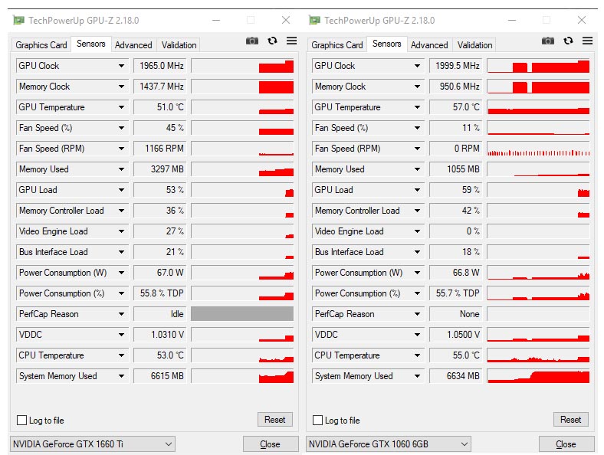The width and height of the screenshot is (604, 455).
Task: Click the 1965.0 MHz GPU Clock value
Action: (x=160, y=66)
